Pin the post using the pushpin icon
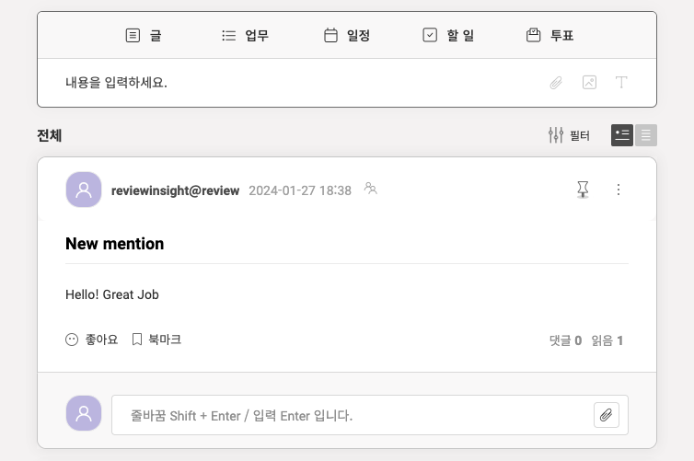 [x=583, y=190]
